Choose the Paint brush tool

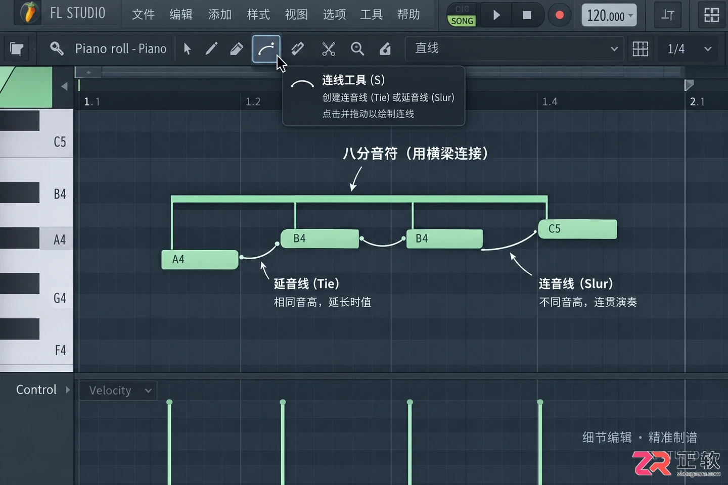click(236, 49)
